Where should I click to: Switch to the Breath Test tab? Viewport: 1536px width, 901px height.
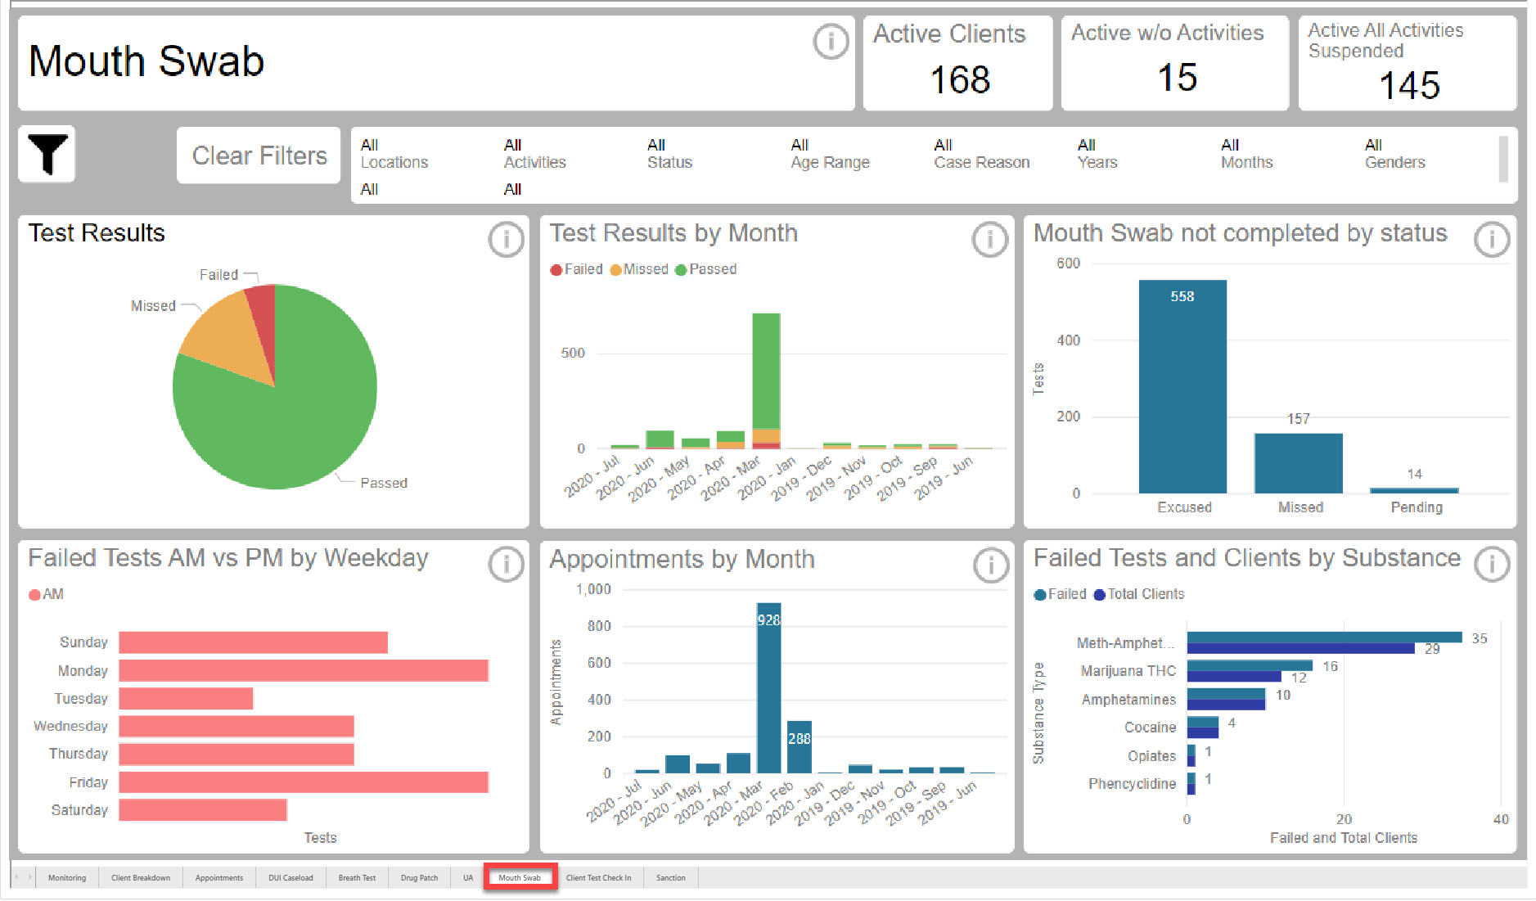coord(357,878)
